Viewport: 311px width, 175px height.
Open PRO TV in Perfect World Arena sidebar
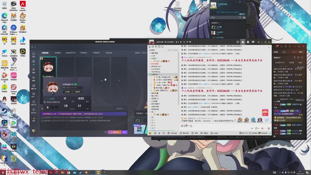[x=34, y=103]
